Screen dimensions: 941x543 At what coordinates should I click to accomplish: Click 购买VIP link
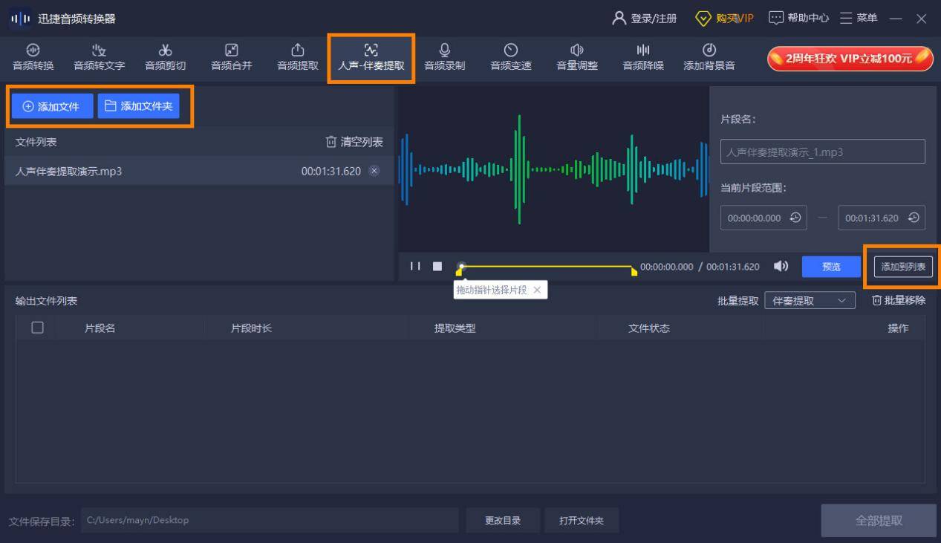(x=724, y=19)
